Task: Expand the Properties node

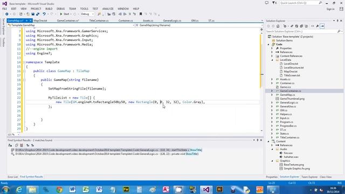Action: pos(272,48)
